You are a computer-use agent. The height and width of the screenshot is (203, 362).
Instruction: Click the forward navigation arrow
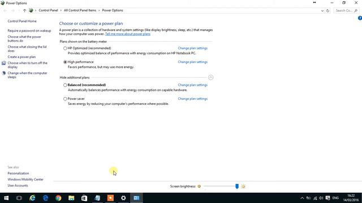tap(13, 11)
